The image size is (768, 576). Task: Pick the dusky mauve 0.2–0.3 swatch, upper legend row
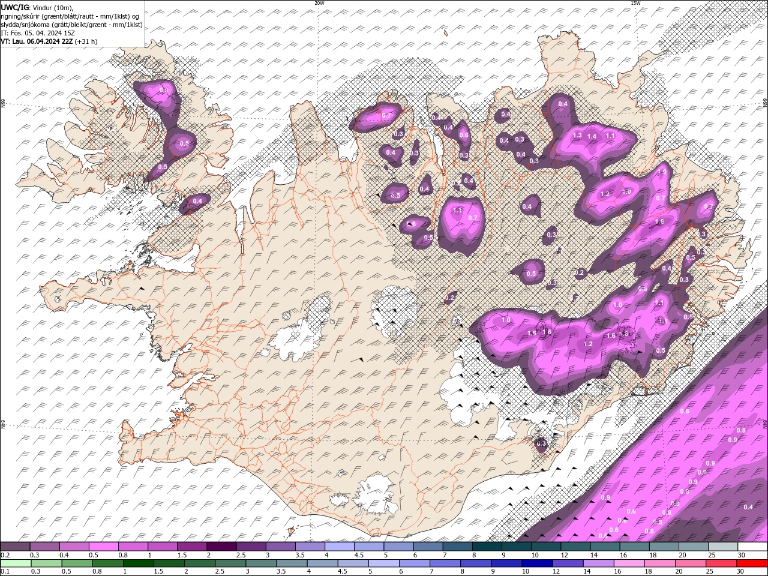[15, 547]
